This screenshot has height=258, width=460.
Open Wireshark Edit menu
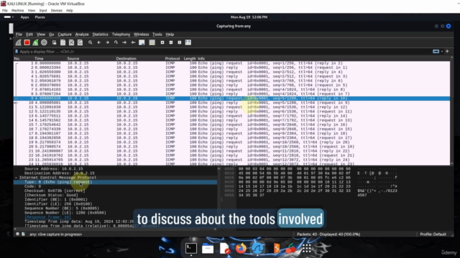click(x=29, y=34)
